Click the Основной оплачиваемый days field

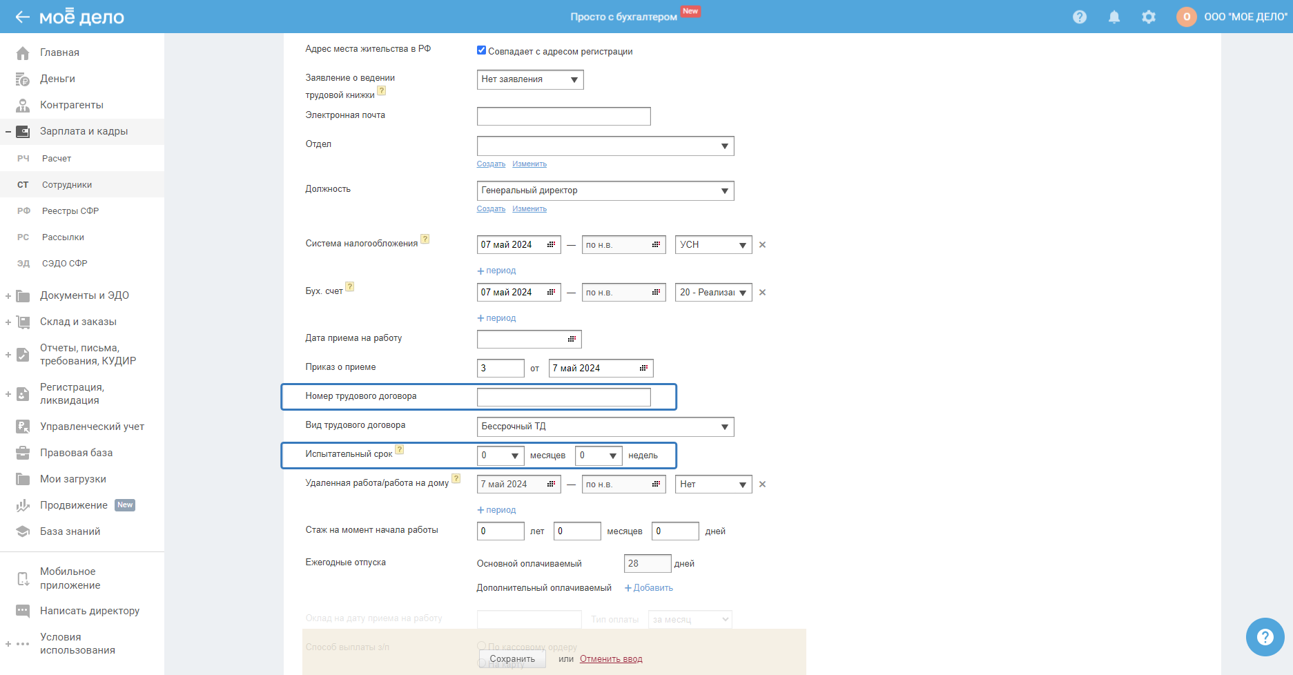[x=648, y=564]
